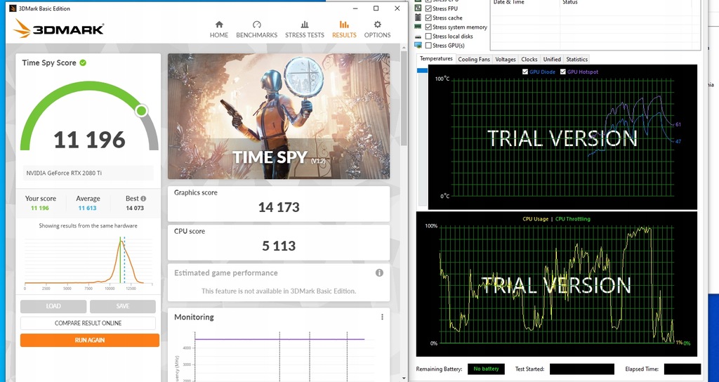Screen dimensions: 719x382
Task: Click the Stress GPU monitor icon
Action: pyautogui.click(x=418, y=46)
